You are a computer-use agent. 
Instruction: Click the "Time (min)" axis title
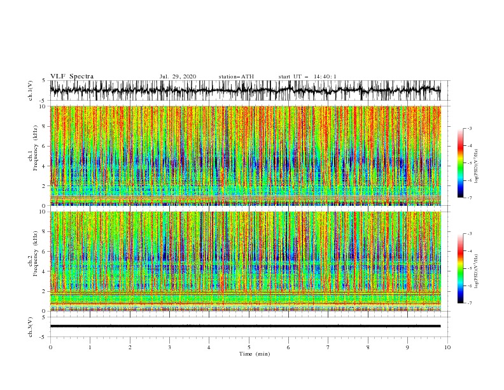tap(255, 354)
